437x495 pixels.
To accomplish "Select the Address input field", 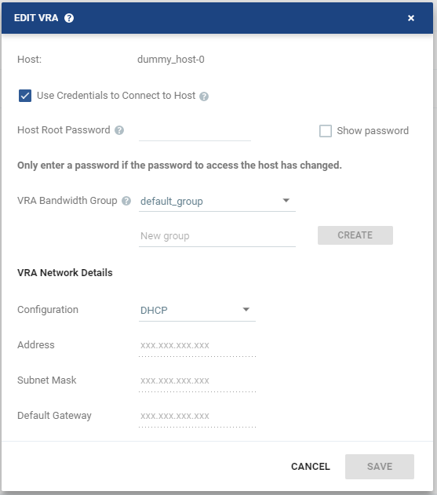I will pyautogui.click(x=197, y=346).
